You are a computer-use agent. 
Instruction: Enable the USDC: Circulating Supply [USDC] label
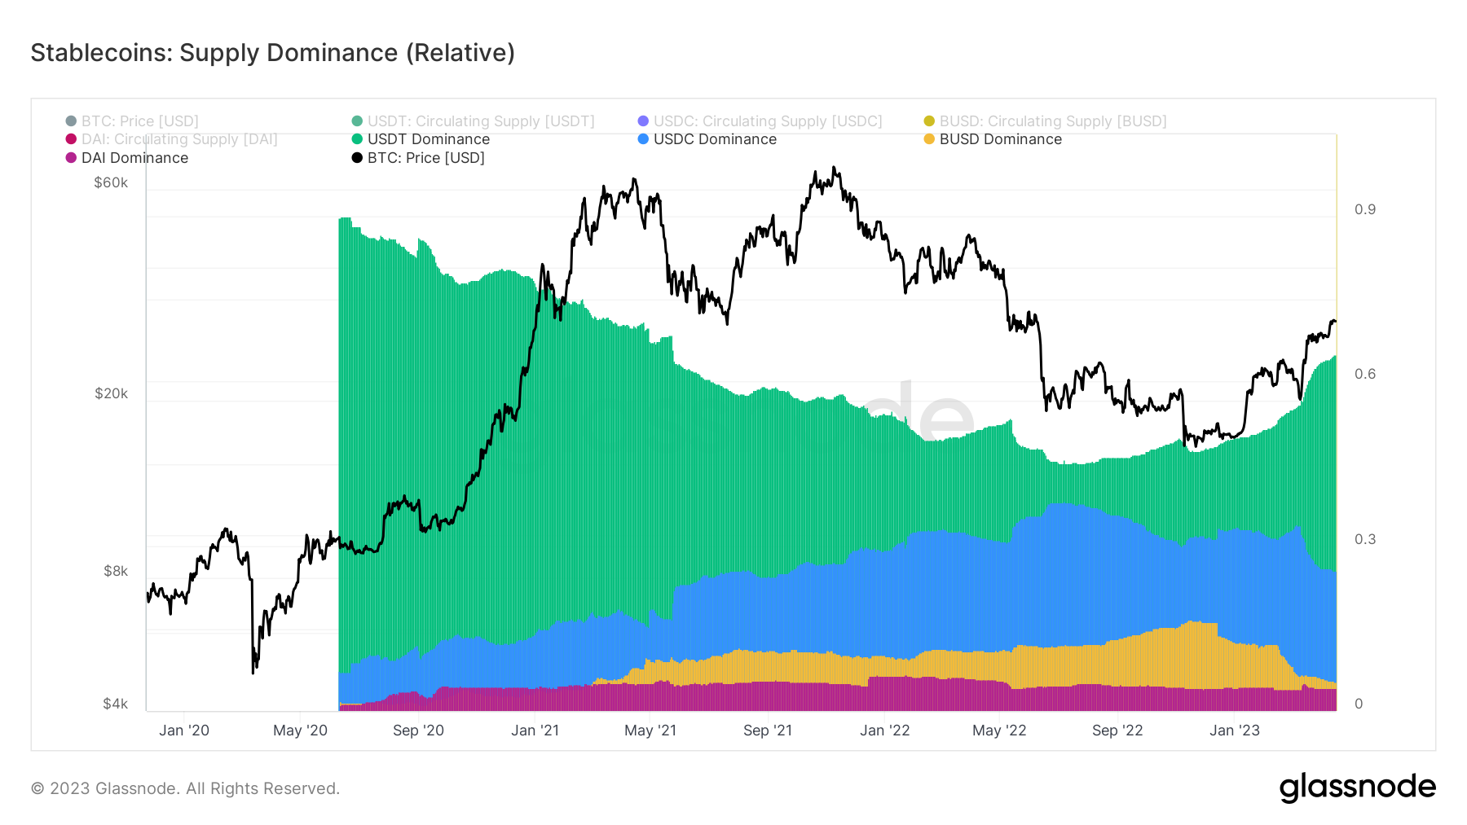(x=767, y=121)
